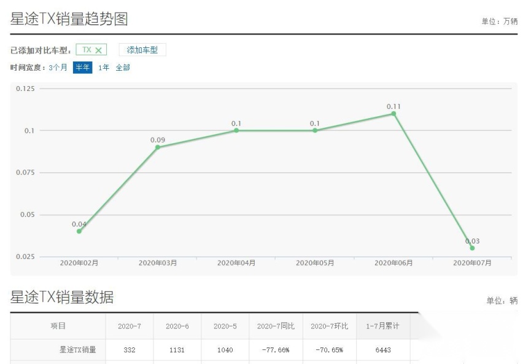This screenshot has height=364, width=523.
Task: Click the 2020年07月 axis label
Action: [472, 263]
